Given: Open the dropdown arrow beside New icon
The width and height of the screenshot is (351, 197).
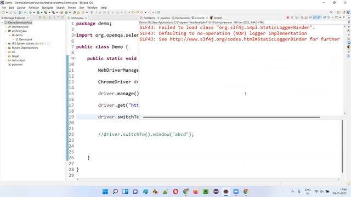Looking at the screenshot, I should (7, 13).
